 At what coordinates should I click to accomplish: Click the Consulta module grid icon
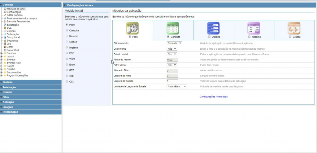[173, 28]
